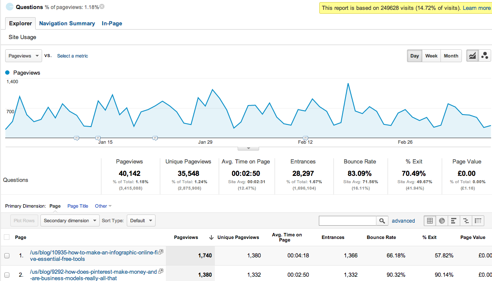This screenshot has height=281, width=492.
Task: Click the Page column header
Action: [21, 238]
